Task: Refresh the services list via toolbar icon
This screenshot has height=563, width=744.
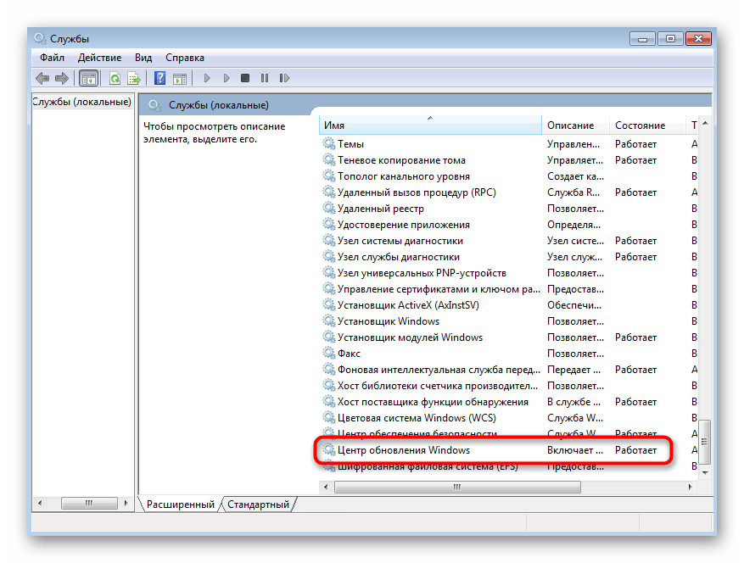Action: [115, 78]
